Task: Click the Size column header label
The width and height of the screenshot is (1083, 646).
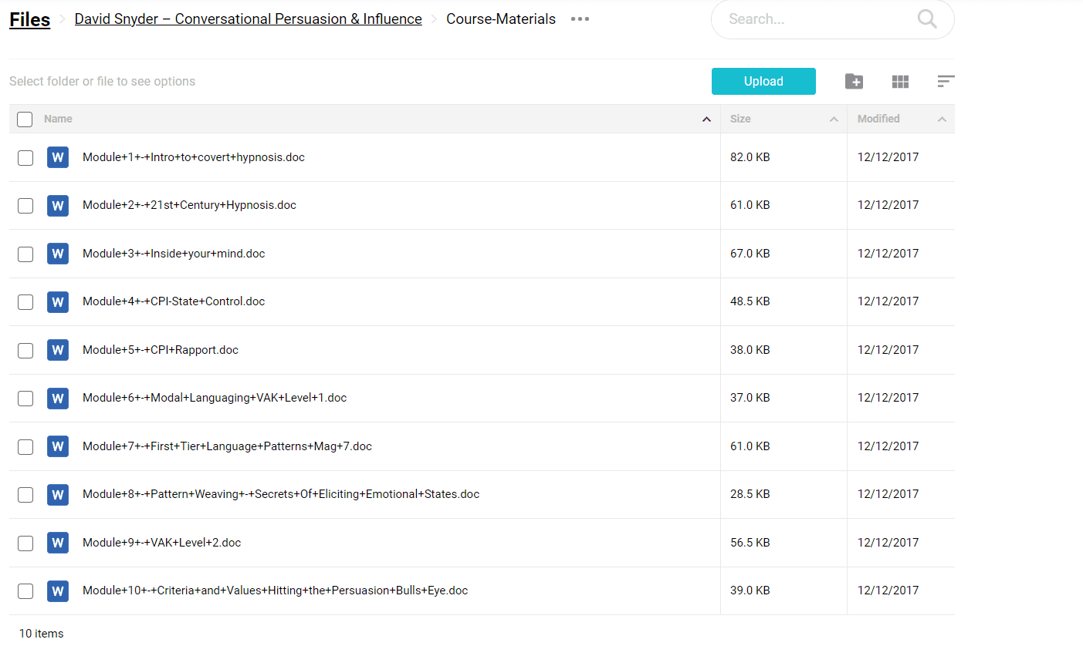Action: 740,119
